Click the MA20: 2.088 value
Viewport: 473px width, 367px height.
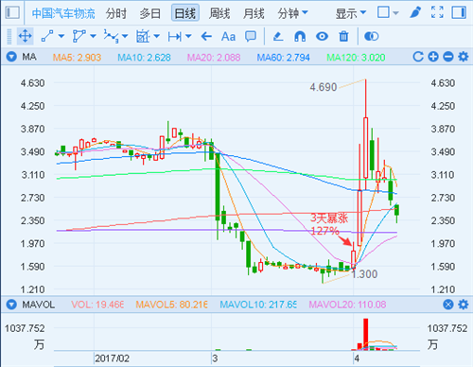(x=214, y=58)
